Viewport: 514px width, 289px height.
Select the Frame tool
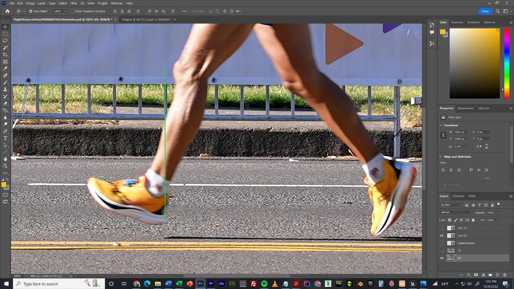tap(5, 61)
